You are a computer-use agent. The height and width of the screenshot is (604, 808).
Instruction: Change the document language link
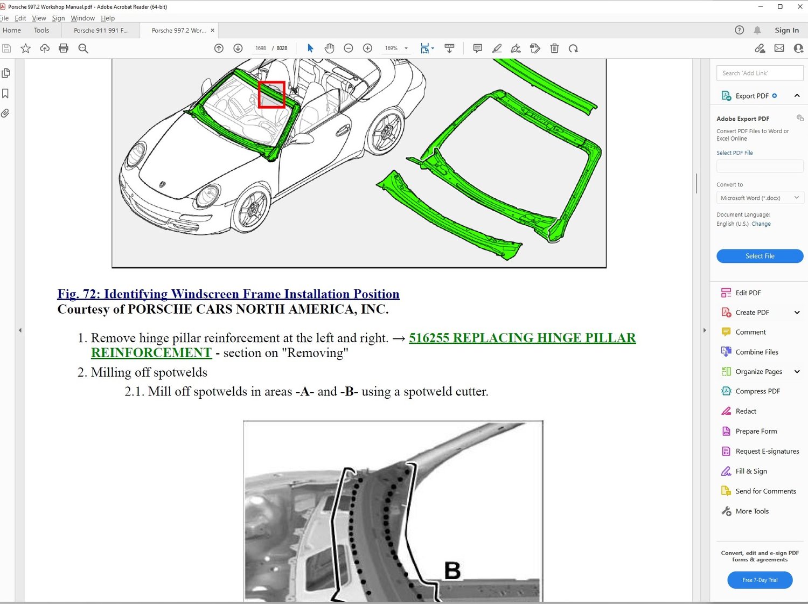click(761, 224)
